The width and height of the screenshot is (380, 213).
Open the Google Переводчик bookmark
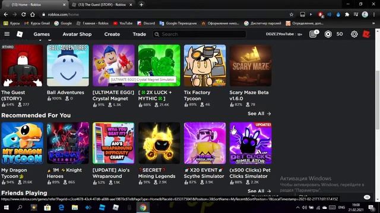tap(178, 24)
